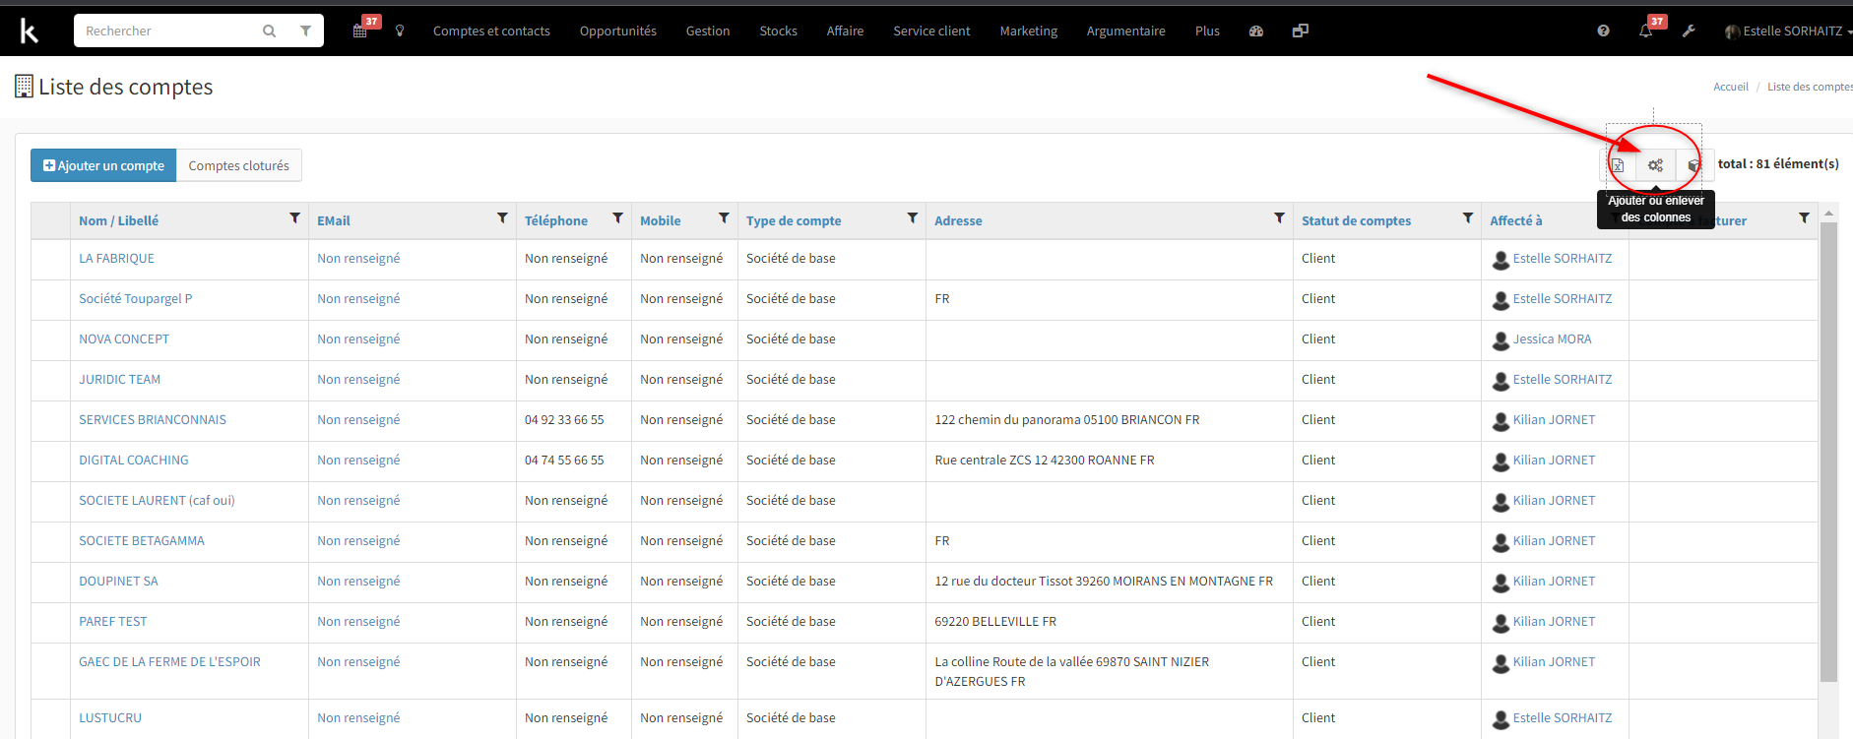The width and height of the screenshot is (1853, 739).
Task: Click the cube icon next to total
Action: point(1693,165)
